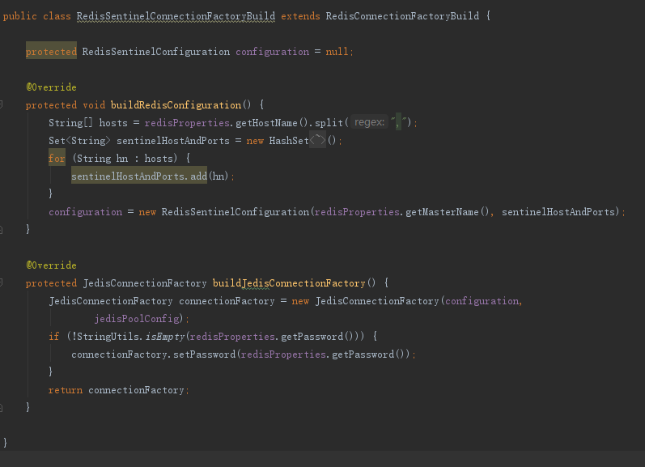Click highlighted 'protected' on the field declaration
645x467 pixels.
pos(51,52)
